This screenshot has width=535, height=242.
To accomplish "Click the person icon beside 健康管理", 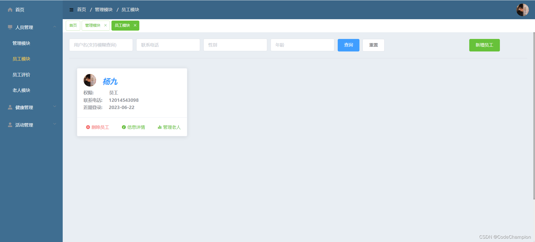I will tap(10, 107).
